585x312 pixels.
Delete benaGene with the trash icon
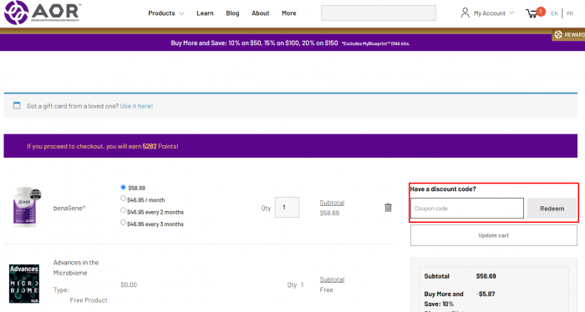[388, 208]
